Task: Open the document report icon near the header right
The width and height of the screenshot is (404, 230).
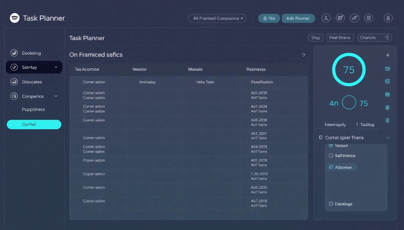Action: 369,18
